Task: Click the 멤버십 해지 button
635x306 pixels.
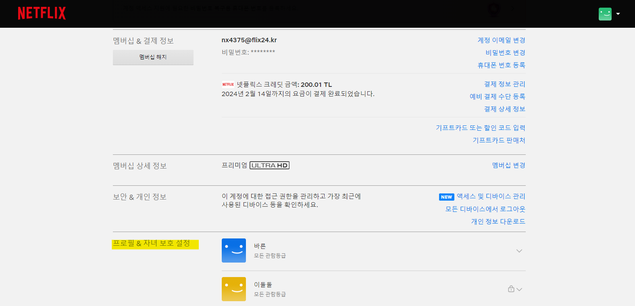Action: pos(153,57)
